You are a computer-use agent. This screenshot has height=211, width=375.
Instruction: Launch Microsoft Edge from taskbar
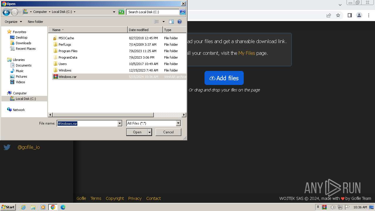pos(63,207)
